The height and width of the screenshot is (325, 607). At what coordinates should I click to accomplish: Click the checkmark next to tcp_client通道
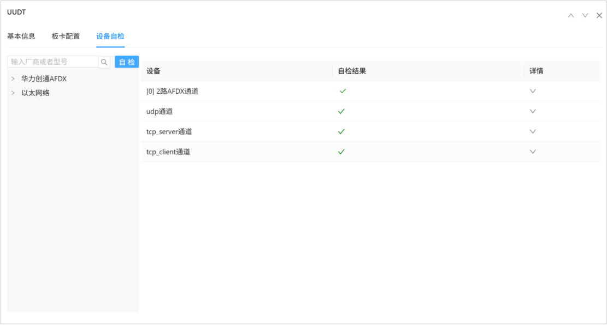(x=342, y=152)
